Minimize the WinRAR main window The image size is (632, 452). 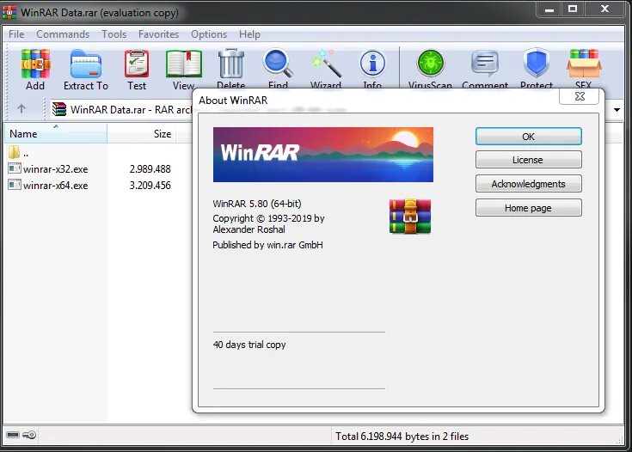[549, 9]
